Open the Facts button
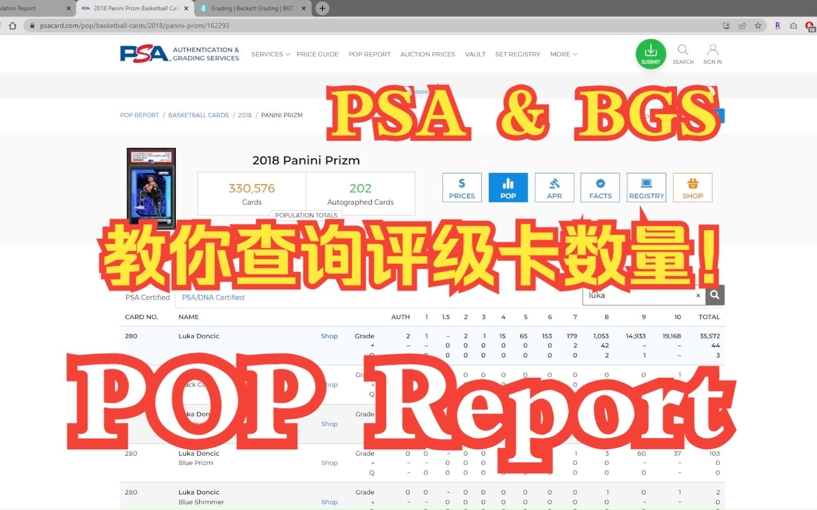The image size is (817, 510). (600, 187)
